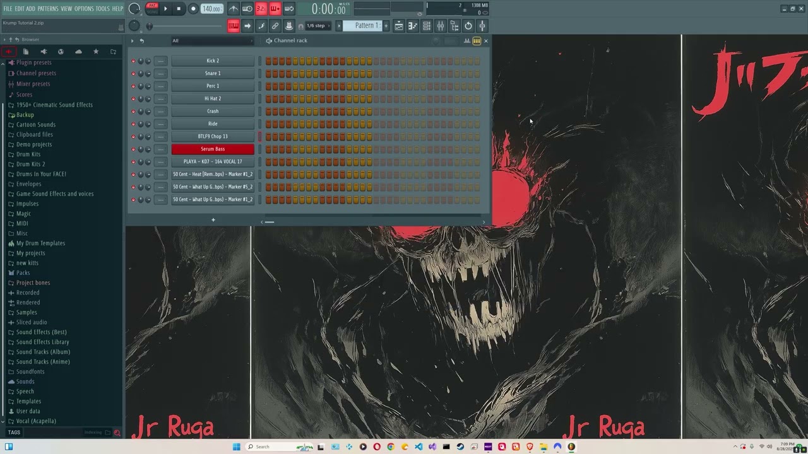Open the VIEW menu
This screenshot has width=808, height=454.
[x=66, y=9]
